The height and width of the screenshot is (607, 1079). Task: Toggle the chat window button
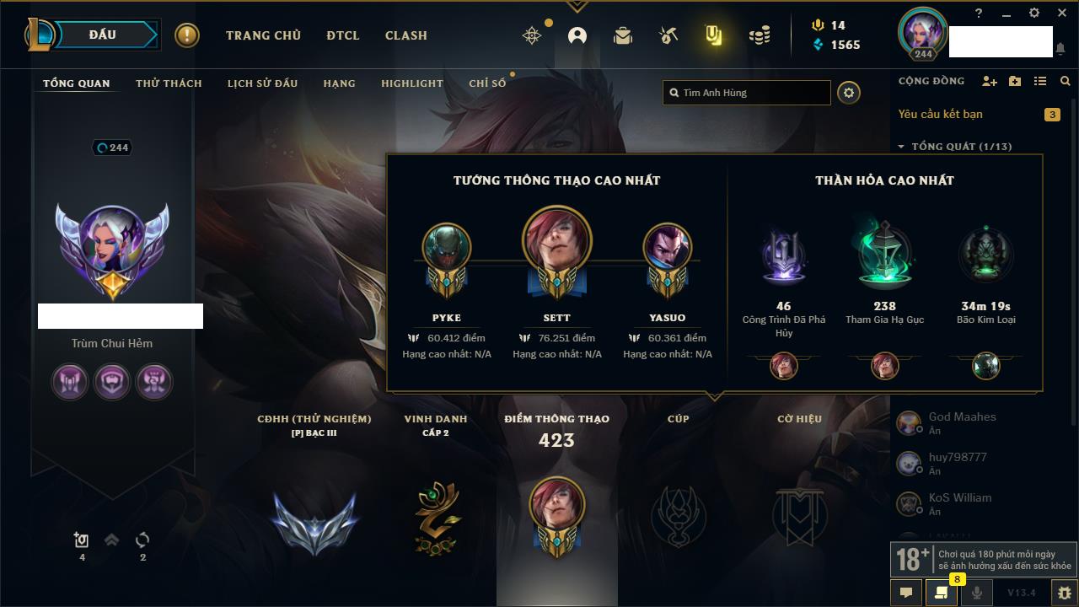[x=906, y=593]
